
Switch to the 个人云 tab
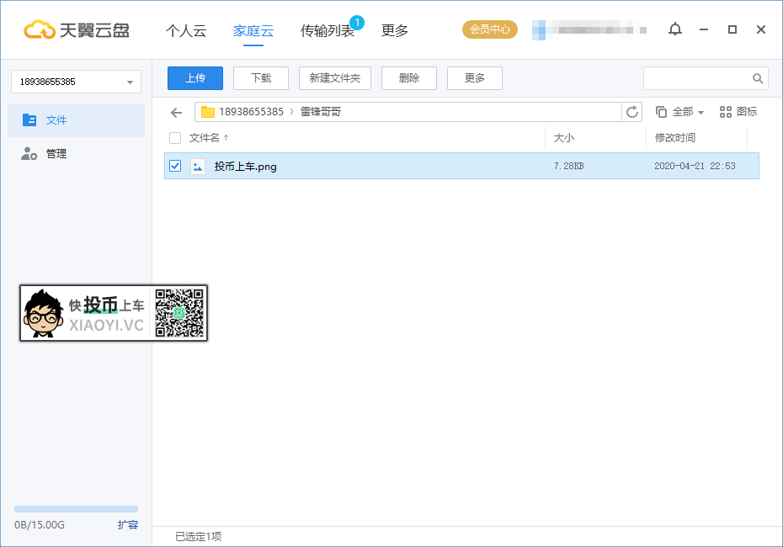click(x=186, y=29)
